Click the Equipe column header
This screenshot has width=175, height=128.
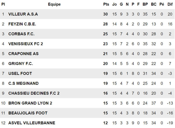click(54, 4)
